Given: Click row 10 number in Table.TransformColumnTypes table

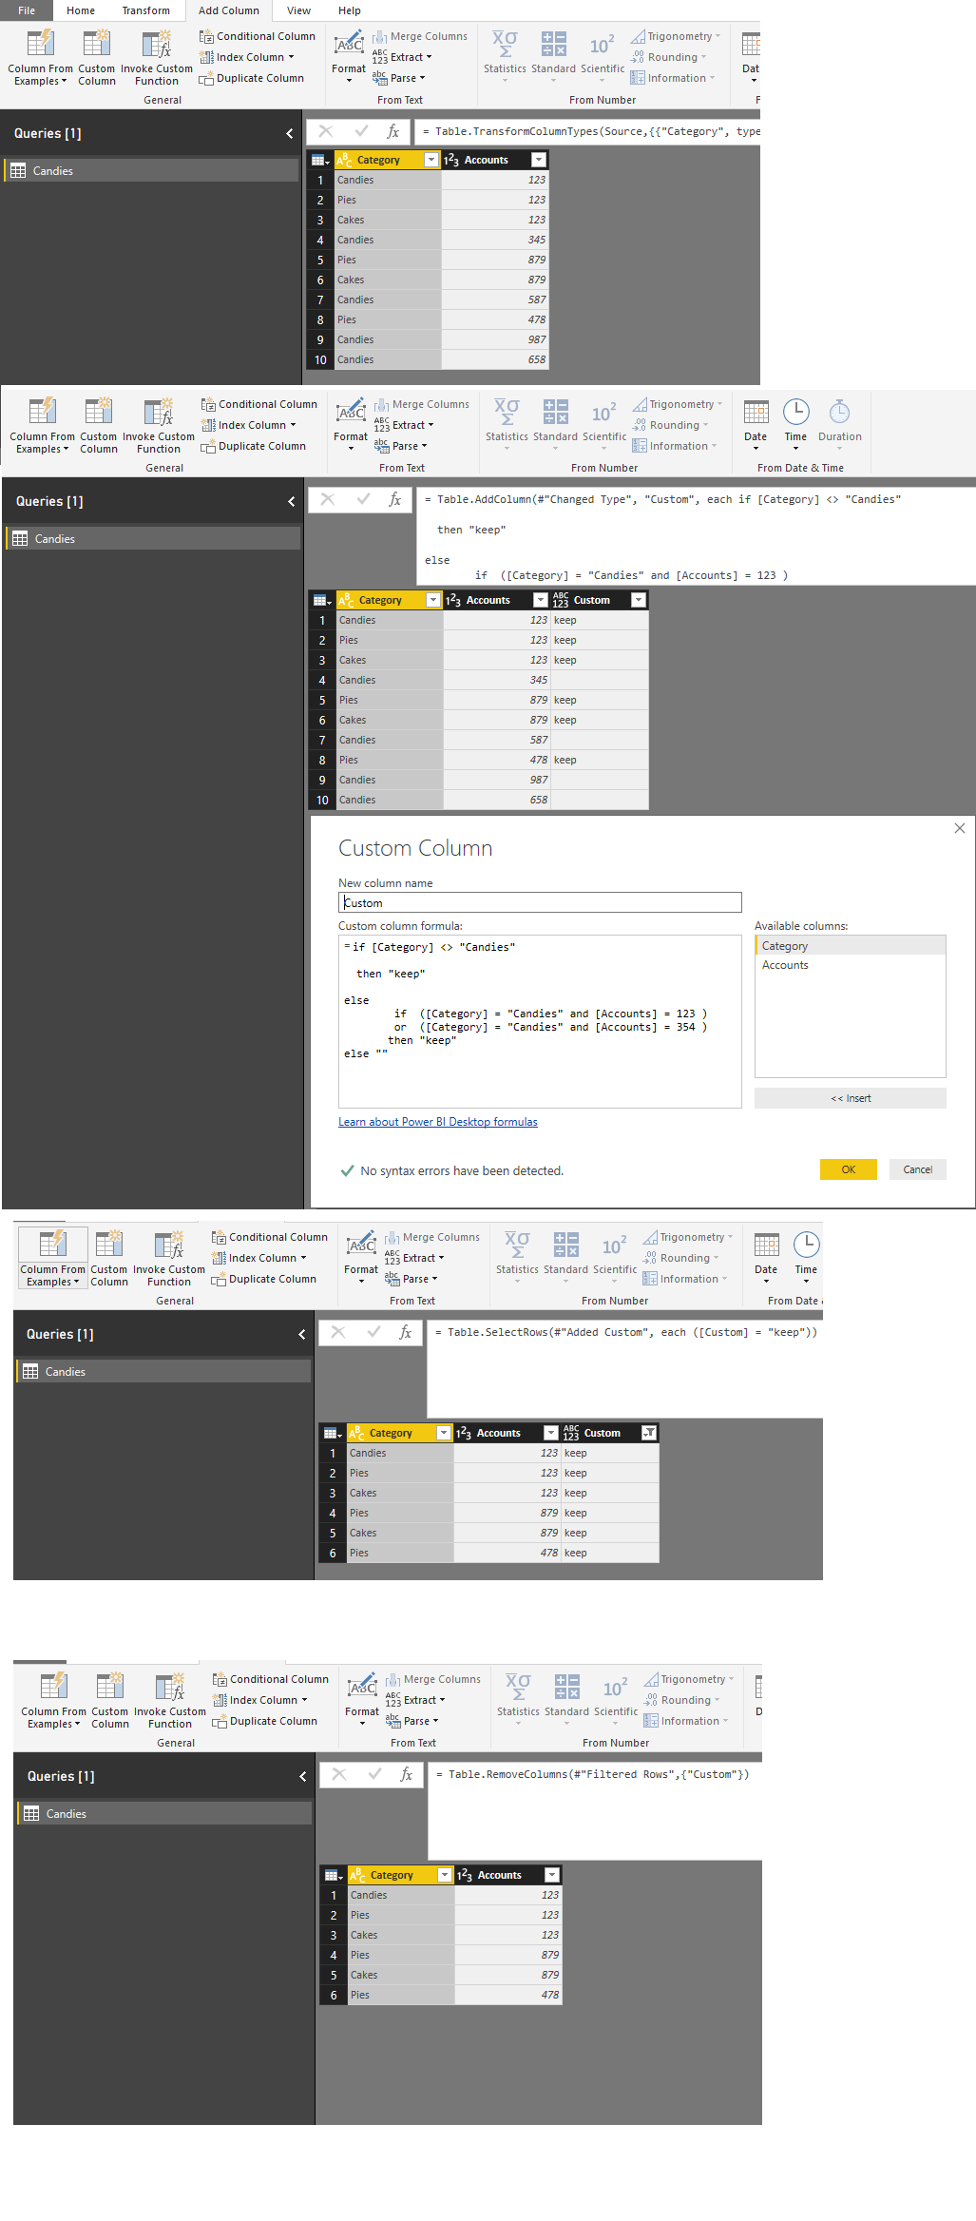Looking at the screenshot, I should pos(320,359).
